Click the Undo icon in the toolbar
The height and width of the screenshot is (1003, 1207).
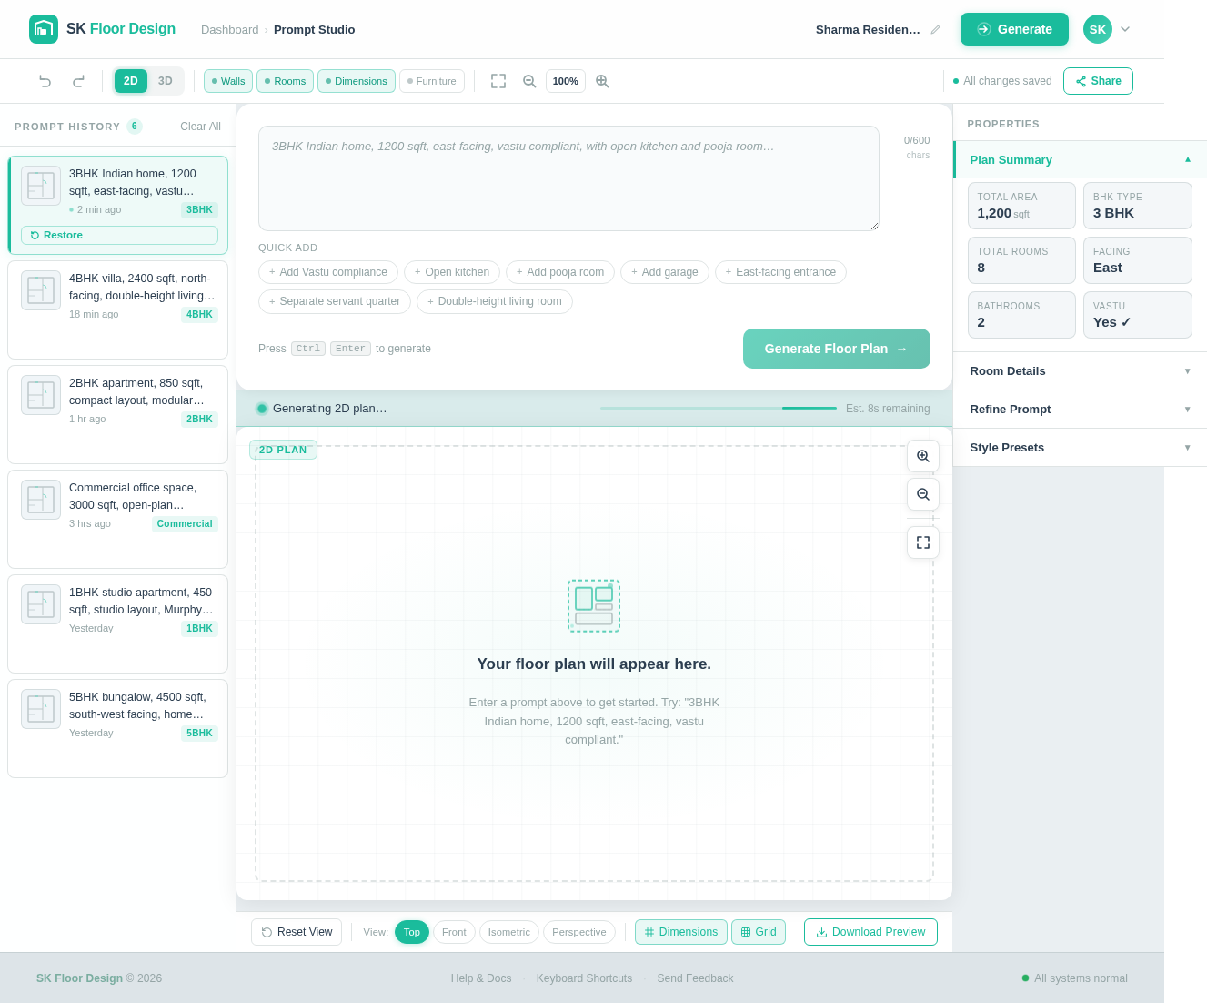point(45,81)
